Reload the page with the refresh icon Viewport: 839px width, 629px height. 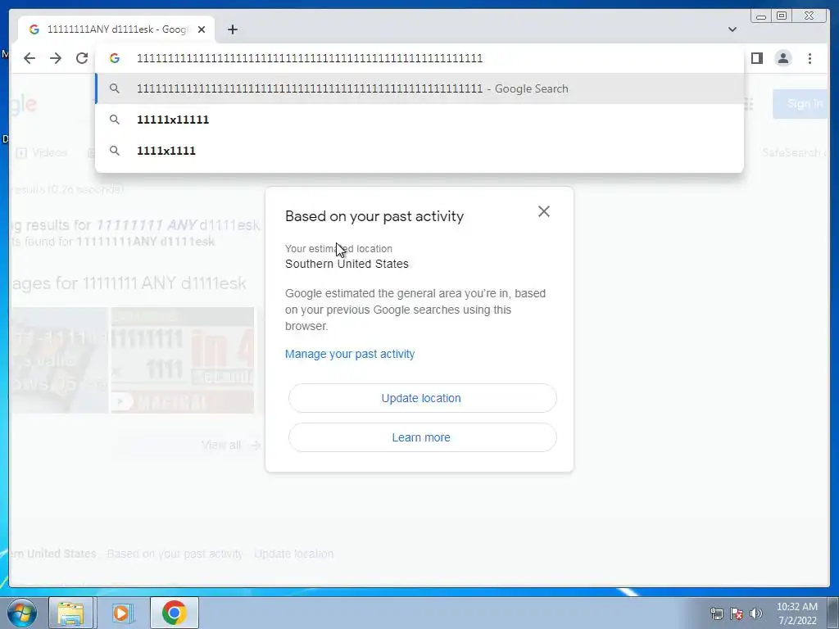(82, 58)
